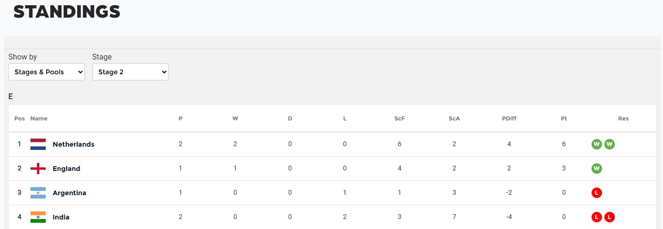The width and height of the screenshot is (663, 229).
Task: Open the Netherlands team link
Action: (x=73, y=144)
